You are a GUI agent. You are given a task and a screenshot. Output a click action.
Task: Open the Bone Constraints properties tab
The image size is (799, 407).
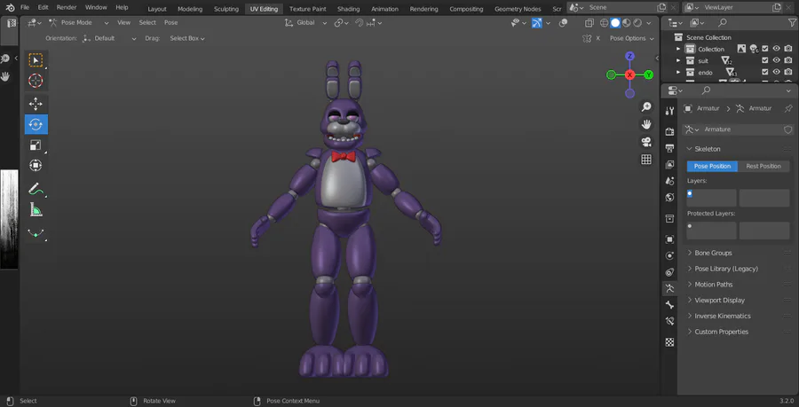669,321
